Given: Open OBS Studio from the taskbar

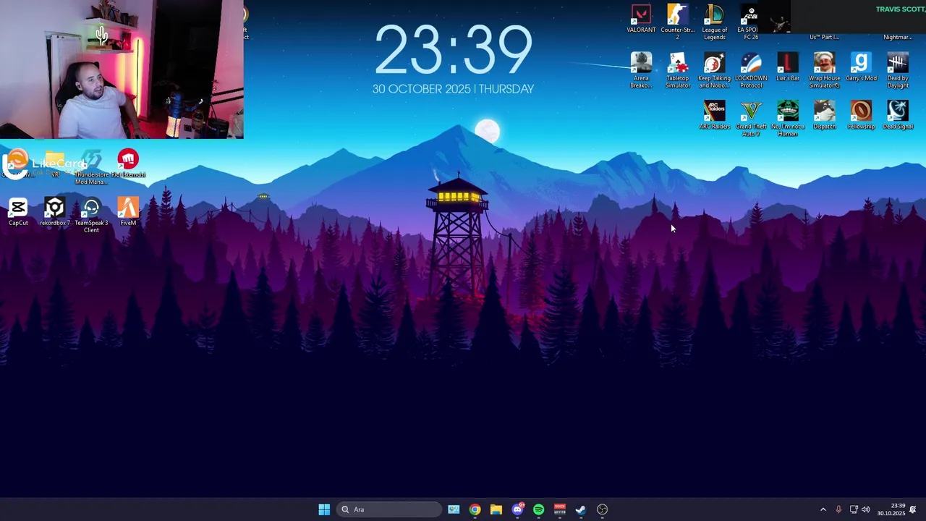Looking at the screenshot, I should pos(602,509).
